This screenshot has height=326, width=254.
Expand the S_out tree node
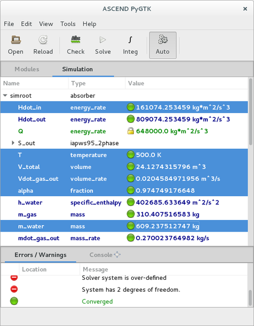point(13,143)
